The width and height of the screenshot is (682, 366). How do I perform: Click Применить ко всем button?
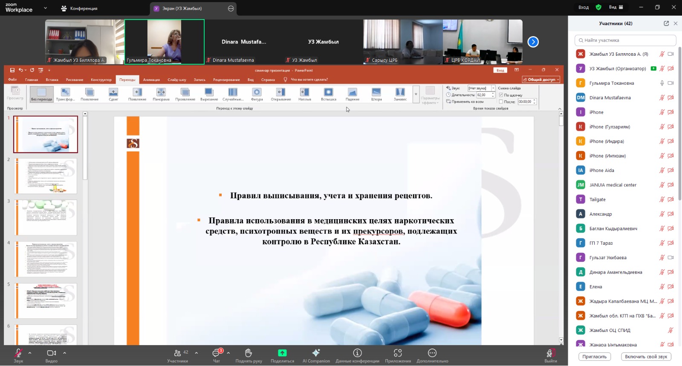coord(465,102)
